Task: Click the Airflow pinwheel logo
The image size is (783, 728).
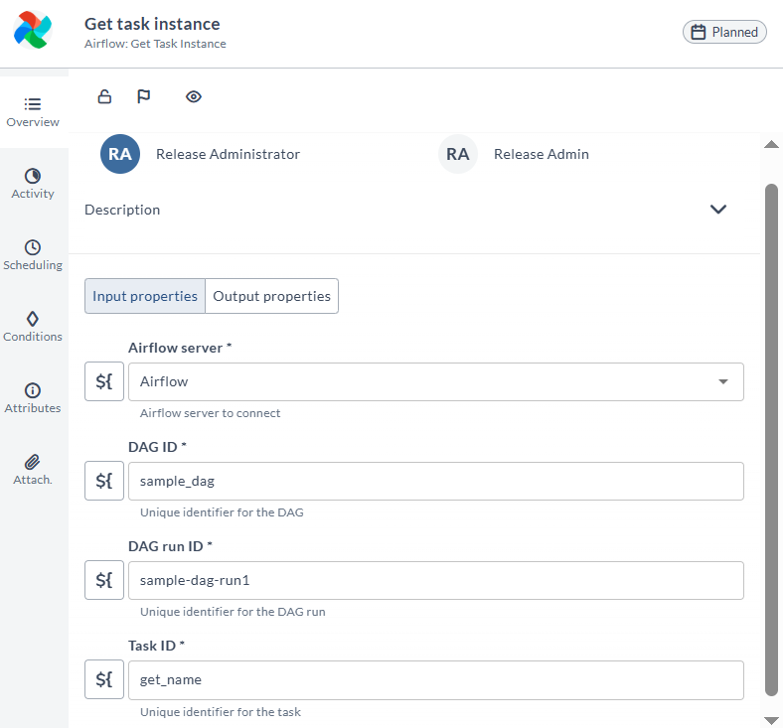Action: pos(33,30)
